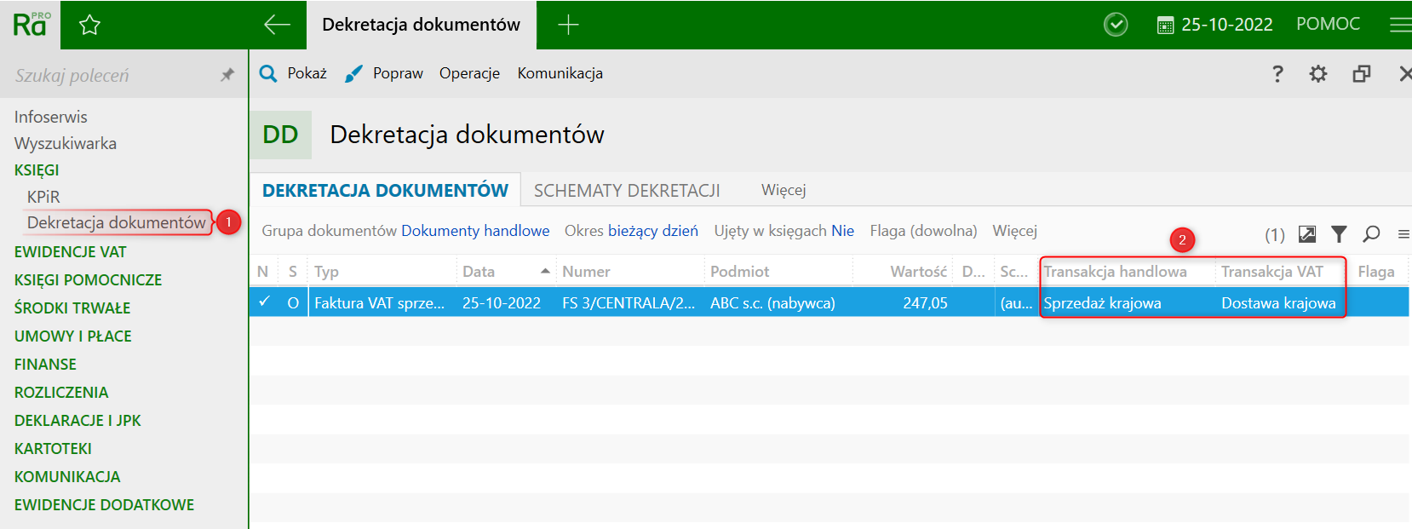
Task: Click Popraw in the toolbar
Action: click(x=398, y=73)
